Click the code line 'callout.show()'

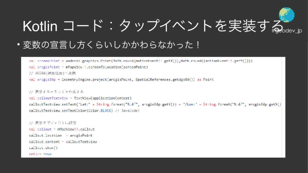coord(43,148)
